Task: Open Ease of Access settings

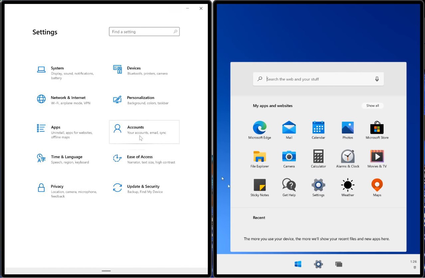Action: (x=144, y=159)
